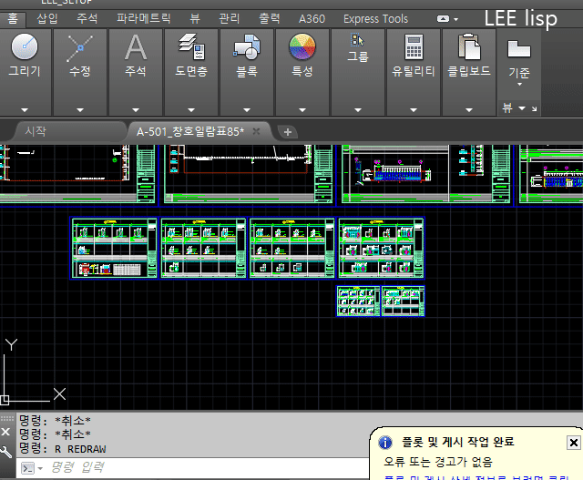The height and width of the screenshot is (480, 583).
Task: Click the 뷰 panel dialog launcher arrow
Action: pos(535,108)
